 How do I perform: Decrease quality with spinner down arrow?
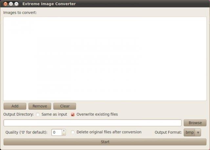point(64,134)
